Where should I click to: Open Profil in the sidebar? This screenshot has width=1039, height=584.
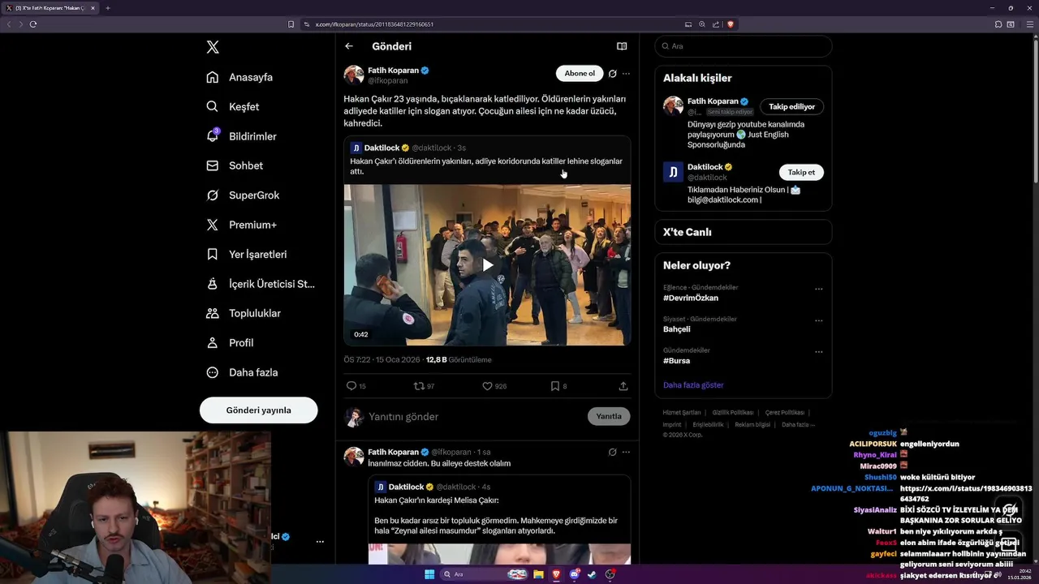click(x=230, y=342)
